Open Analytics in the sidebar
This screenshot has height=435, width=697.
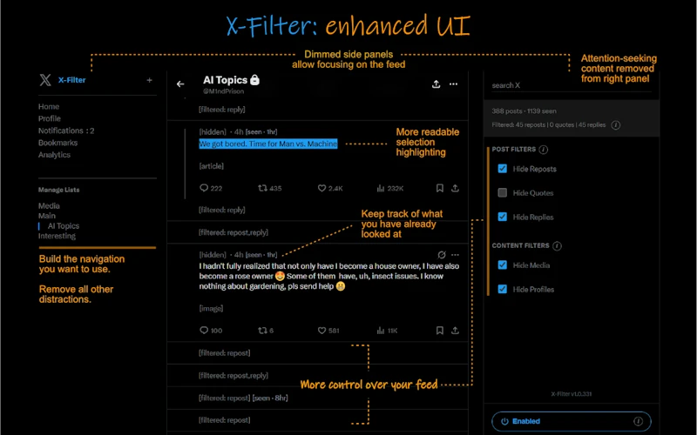pyautogui.click(x=54, y=155)
